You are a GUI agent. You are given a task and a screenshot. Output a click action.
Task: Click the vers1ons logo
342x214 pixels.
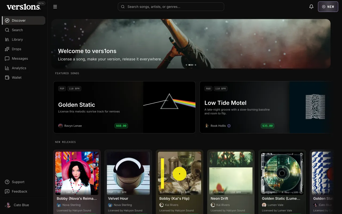(24, 7)
